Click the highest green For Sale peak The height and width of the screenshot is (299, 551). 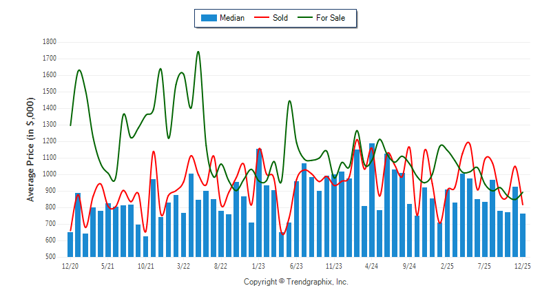point(198,52)
